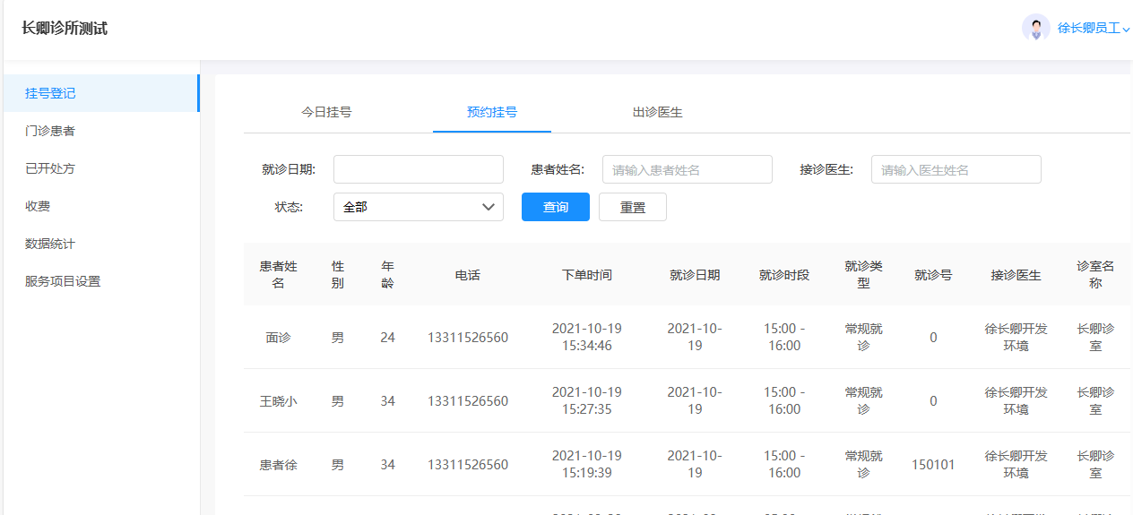Click the 徐长卿员工 username link
This screenshot has width=1133, height=515.
(x=1088, y=29)
